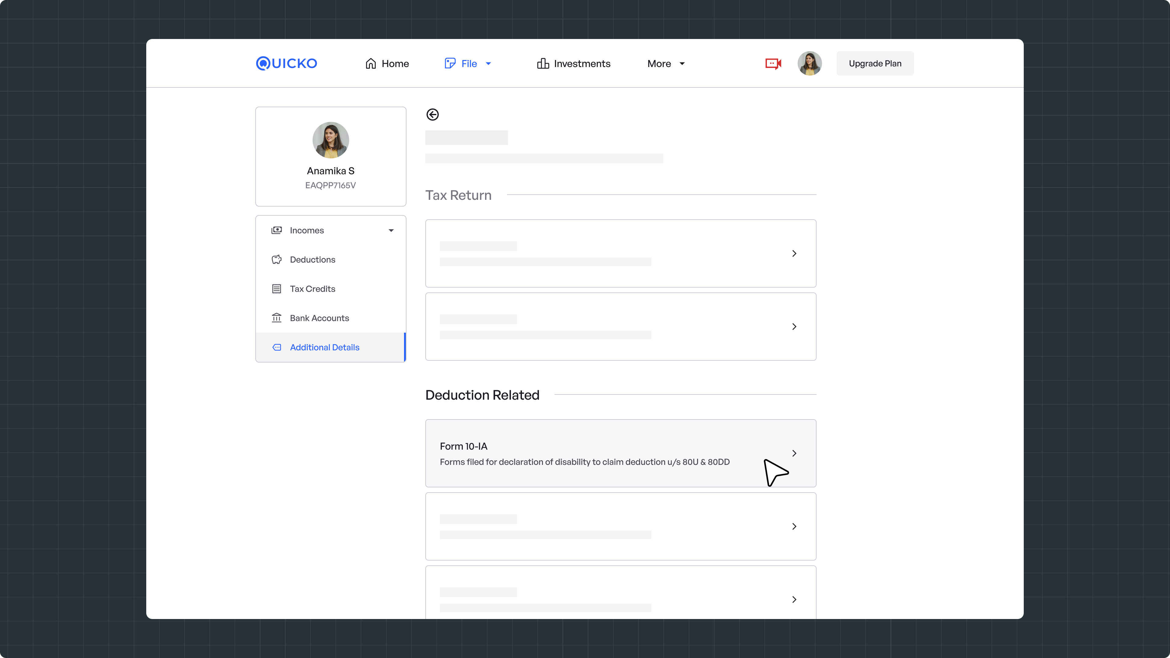Open the Incomes sidebar section
The image size is (1170, 658).
click(331, 230)
